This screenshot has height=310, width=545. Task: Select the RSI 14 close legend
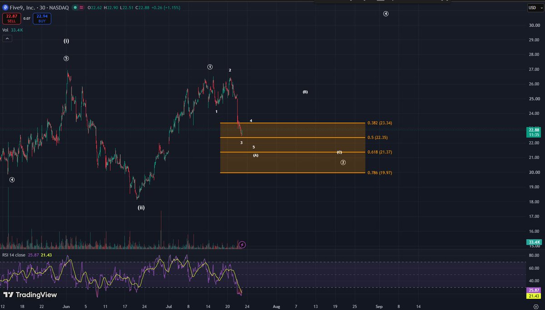pos(14,255)
